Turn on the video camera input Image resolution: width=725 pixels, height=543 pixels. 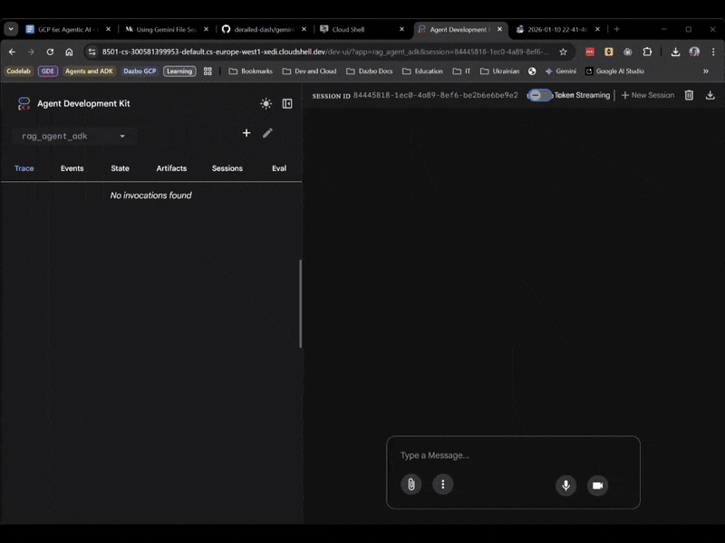pos(597,485)
